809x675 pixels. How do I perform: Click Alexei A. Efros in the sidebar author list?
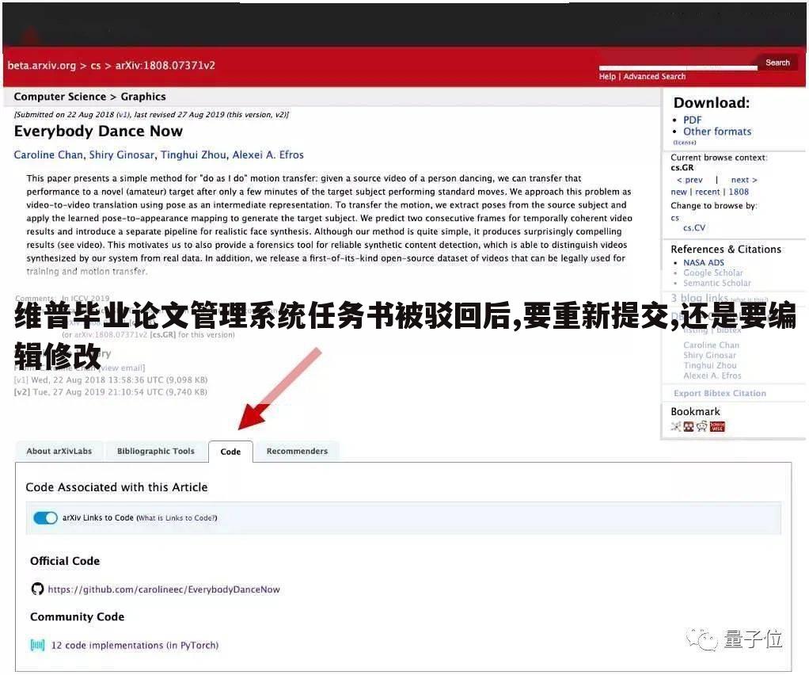[x=712, y=376]
